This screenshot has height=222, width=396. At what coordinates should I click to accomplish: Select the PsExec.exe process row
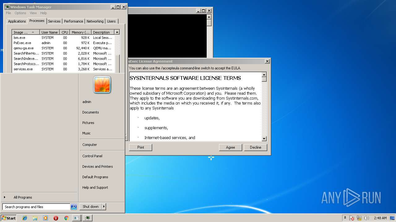click(x=63, y=43)
